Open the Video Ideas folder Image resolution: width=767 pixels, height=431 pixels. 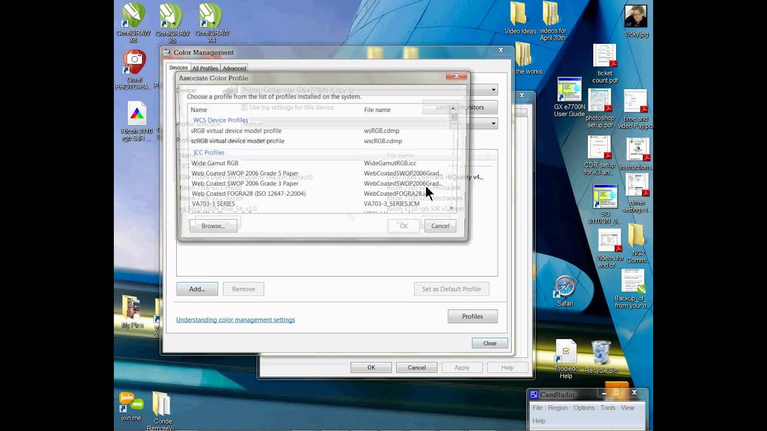pos(520,18)
